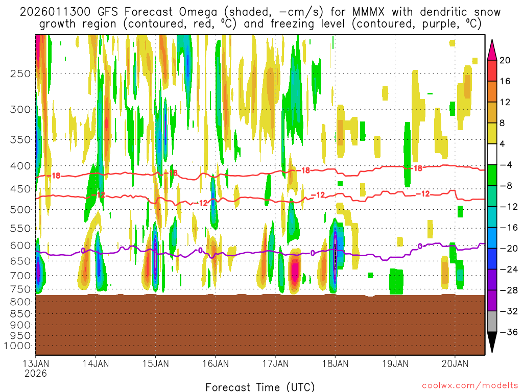The image size is (523, 392).
Task: Select the gray swatch between -32 and -36
Action: click(x=492, y=321)
